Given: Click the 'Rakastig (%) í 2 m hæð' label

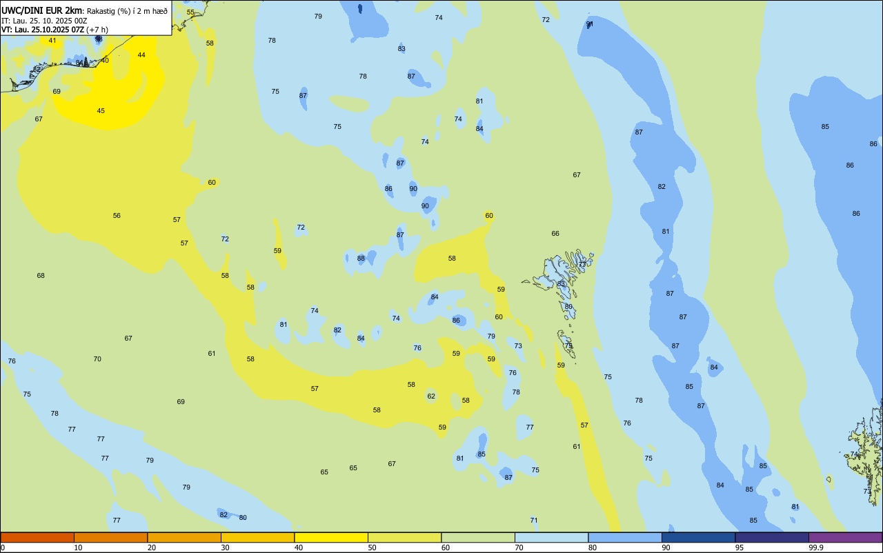Looking at the screenshot, I should [127, 11].
